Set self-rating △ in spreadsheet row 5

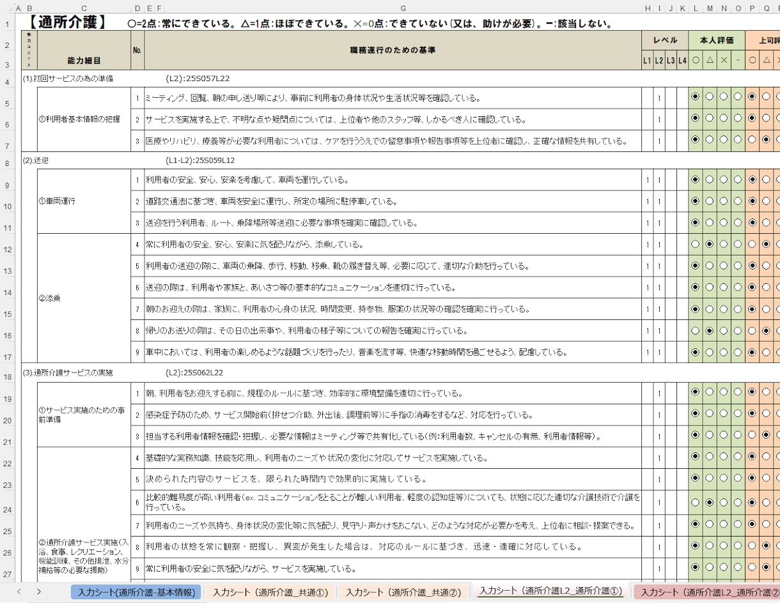point(710,97)
